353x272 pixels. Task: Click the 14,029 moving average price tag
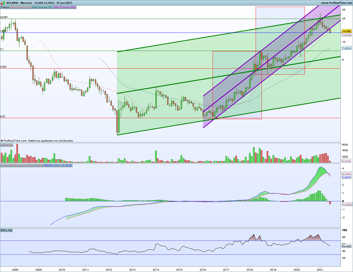coord(347,35)
